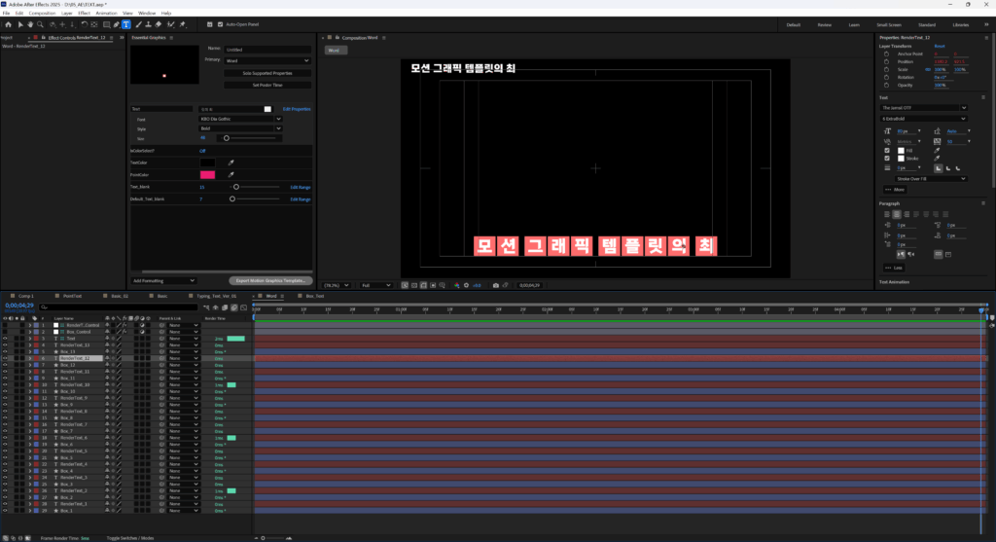Hide the Box_13 layer
Viewport: 996px width, 542px height.
click(5, 351)
